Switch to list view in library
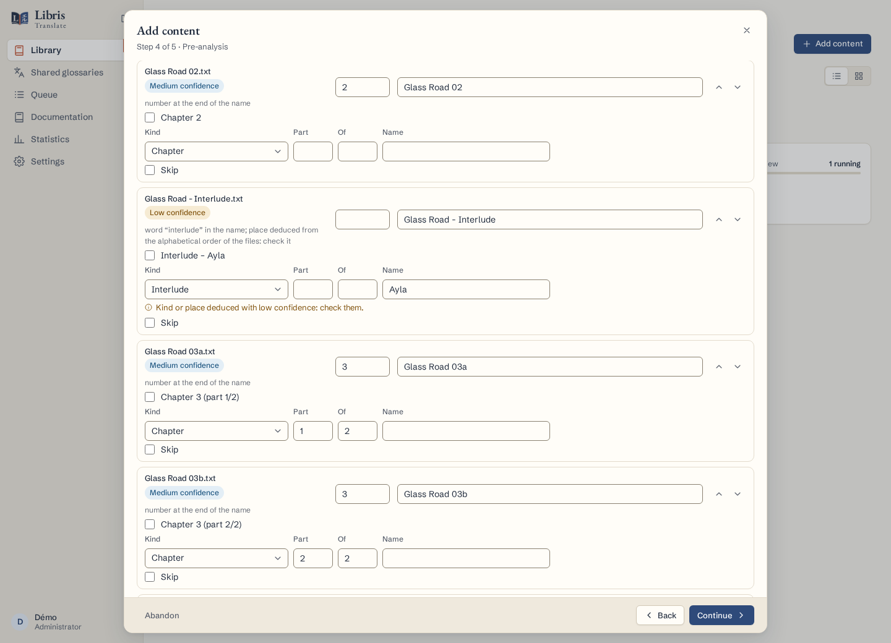The height and width of the screenshot is (643, 891). point(837,76)
